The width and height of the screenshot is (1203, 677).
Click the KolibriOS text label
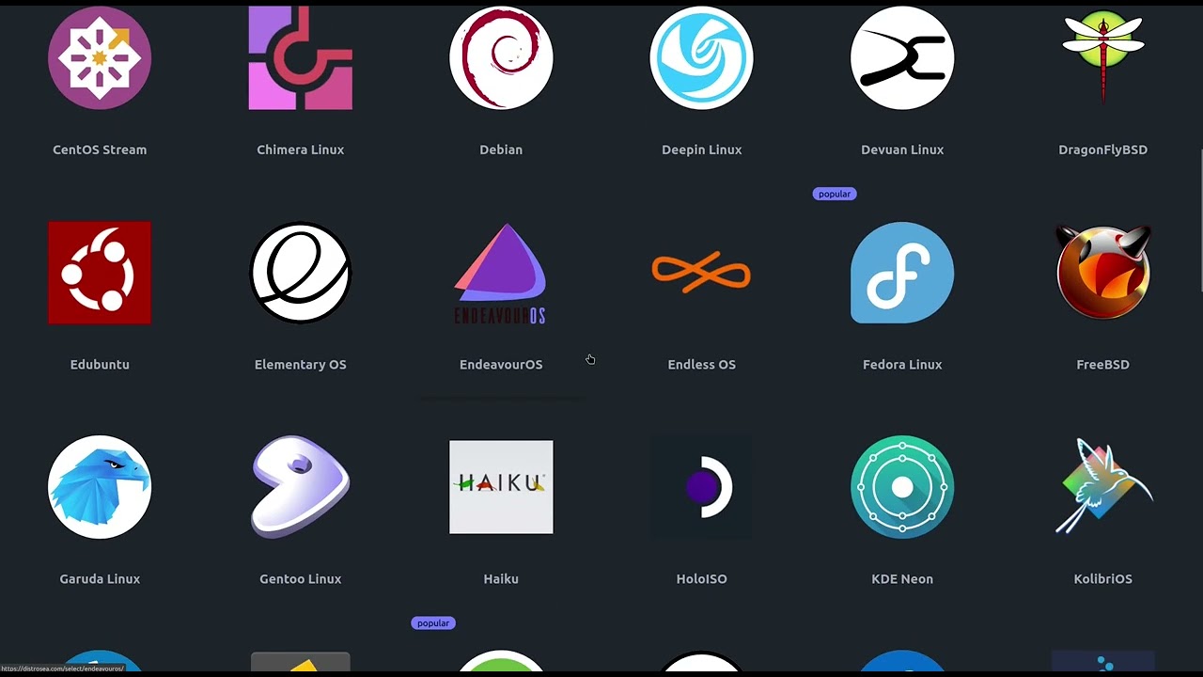(1102, 578)
